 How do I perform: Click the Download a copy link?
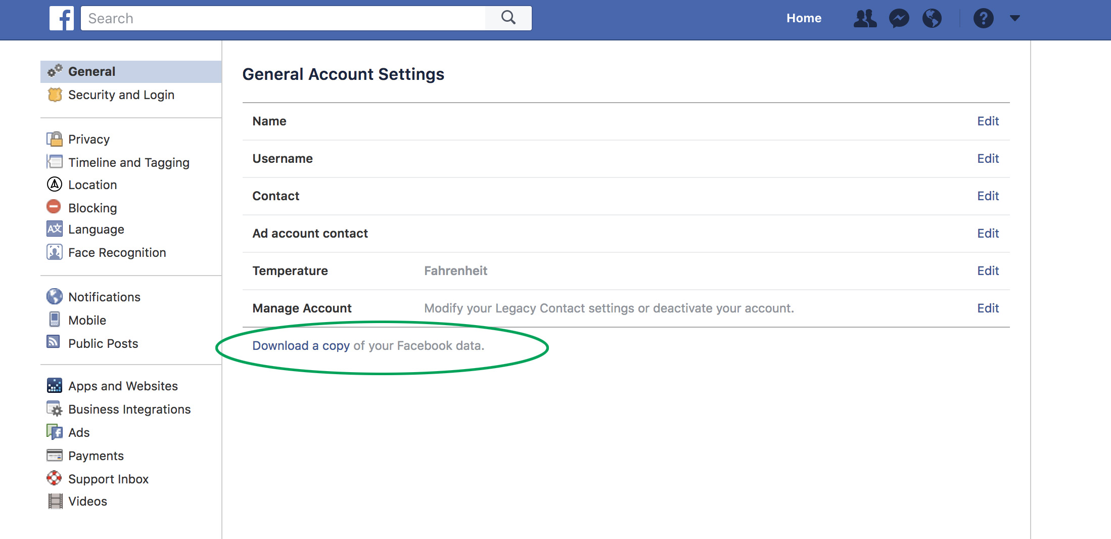(301, 346)
